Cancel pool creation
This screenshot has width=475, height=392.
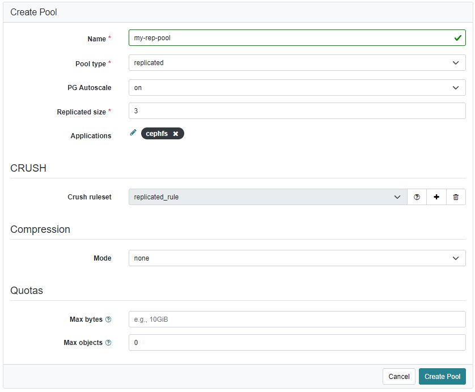click(x=399, y=377)
